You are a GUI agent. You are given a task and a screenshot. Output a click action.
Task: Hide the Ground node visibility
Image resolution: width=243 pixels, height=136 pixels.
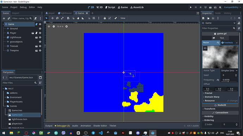(40, 29)
